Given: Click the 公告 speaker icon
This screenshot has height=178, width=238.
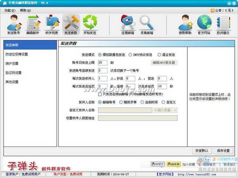Looking at the screenshot, I should point(212,10).
